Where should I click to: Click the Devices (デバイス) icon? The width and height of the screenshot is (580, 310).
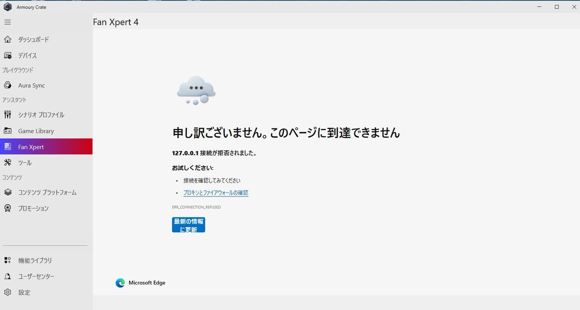[x=8, y=56]
